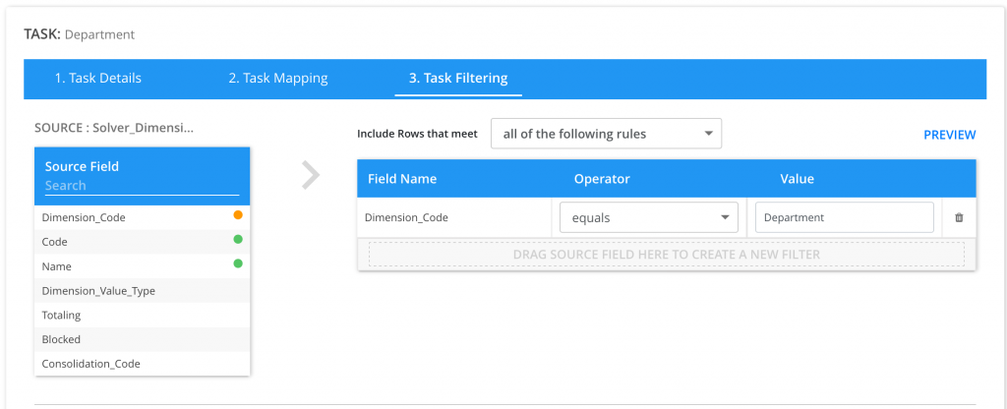Select the Task Filtering tab

pyautogui.click(x=458, y=78)
